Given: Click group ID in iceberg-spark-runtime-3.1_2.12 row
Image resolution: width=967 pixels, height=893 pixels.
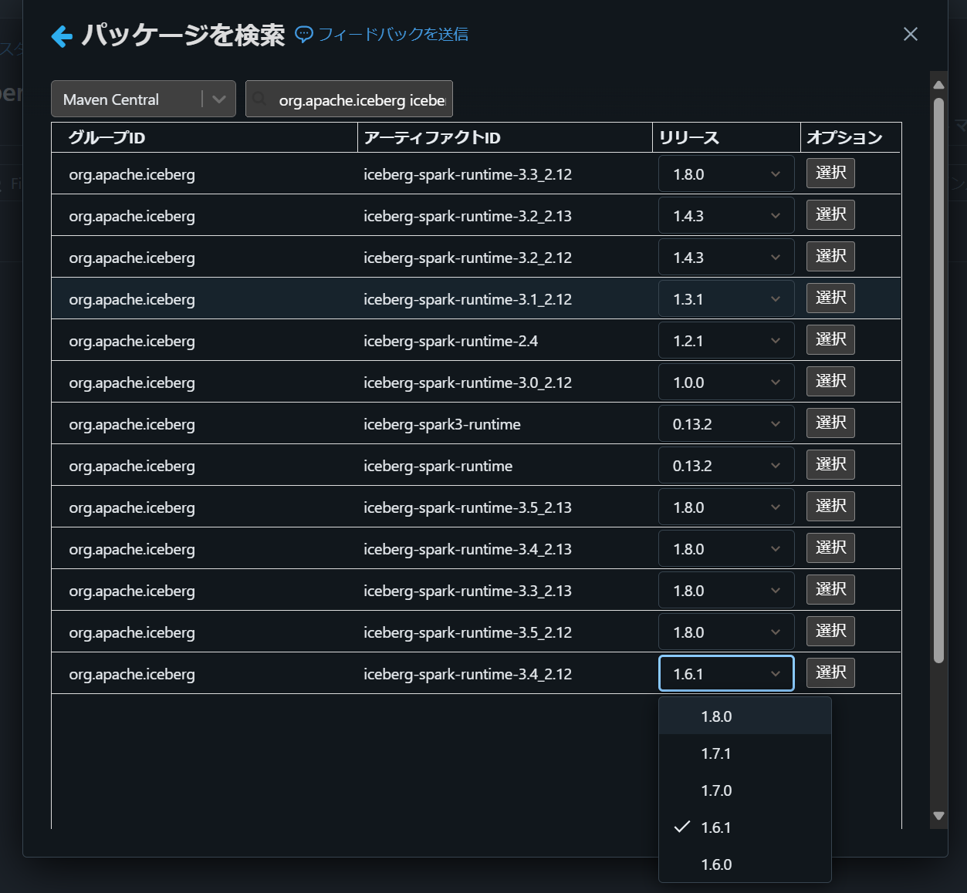Looking at the screenshot, I should [132, 299].
